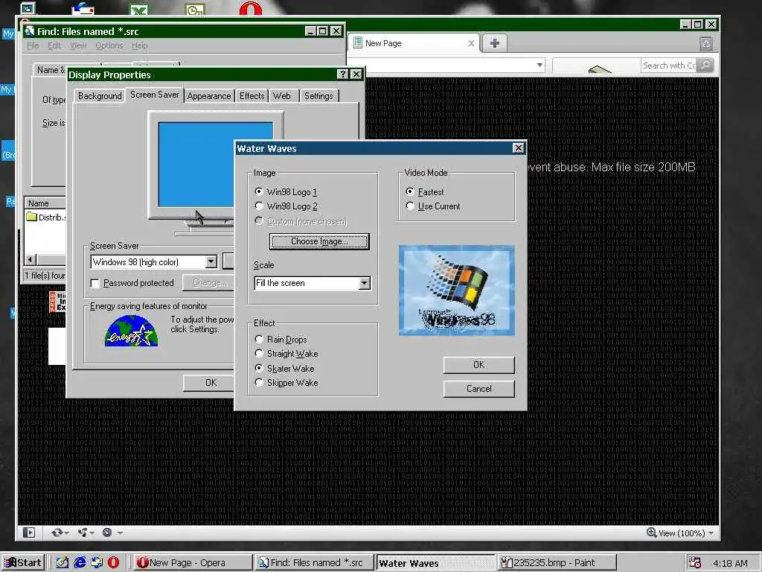Click the Excel desktop shortcut icon
Screen dimensions: 762x572
click(x=139, y=9)
